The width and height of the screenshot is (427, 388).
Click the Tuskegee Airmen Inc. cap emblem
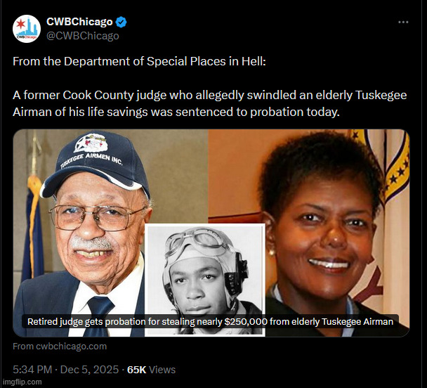pos(91,143)
